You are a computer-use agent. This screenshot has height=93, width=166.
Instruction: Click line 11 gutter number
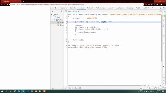point(66,33)
